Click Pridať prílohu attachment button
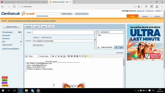 (38, 45)
